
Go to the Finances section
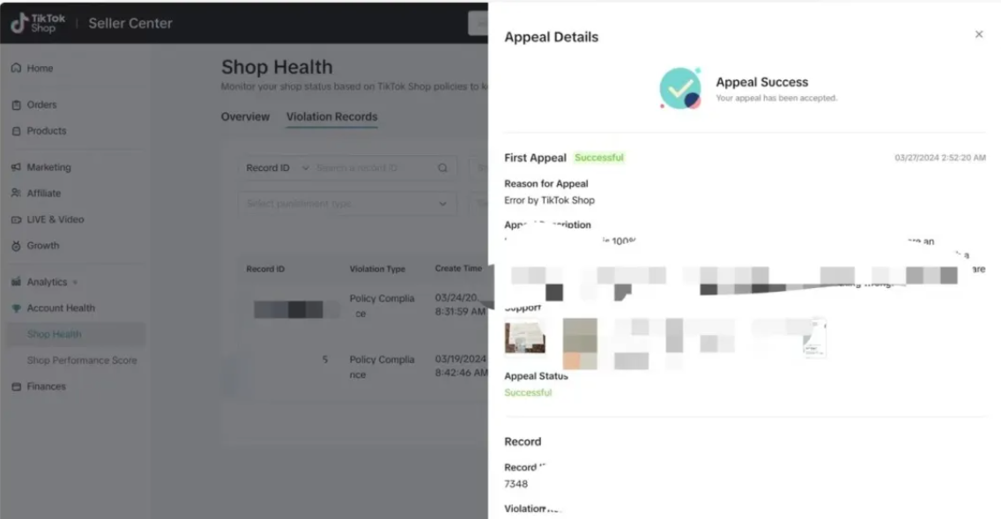point(46,386)
